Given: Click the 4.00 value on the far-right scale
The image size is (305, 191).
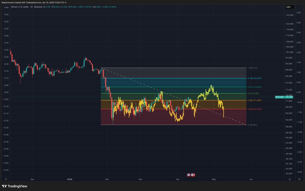Looking at the screenshot, I should (298, 13).
